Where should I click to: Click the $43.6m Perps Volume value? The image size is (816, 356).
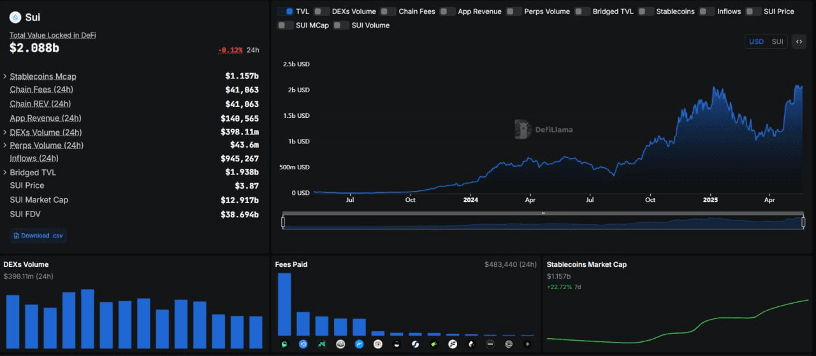coord(244,145)
